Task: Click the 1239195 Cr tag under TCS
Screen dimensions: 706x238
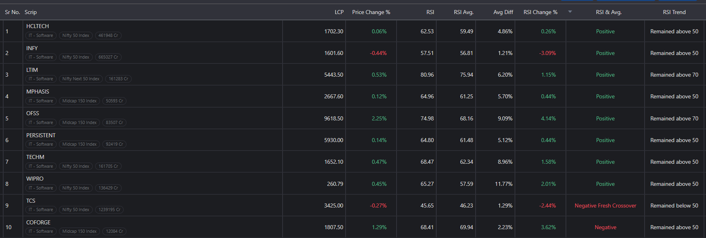Action: 108,210
